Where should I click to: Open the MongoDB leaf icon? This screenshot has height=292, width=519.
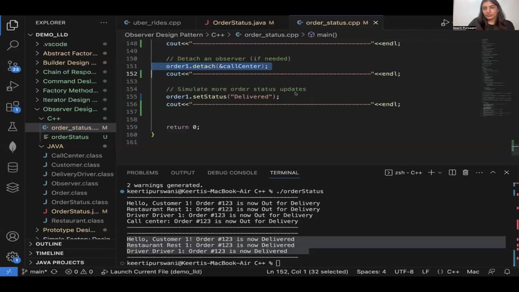point(12,147)
